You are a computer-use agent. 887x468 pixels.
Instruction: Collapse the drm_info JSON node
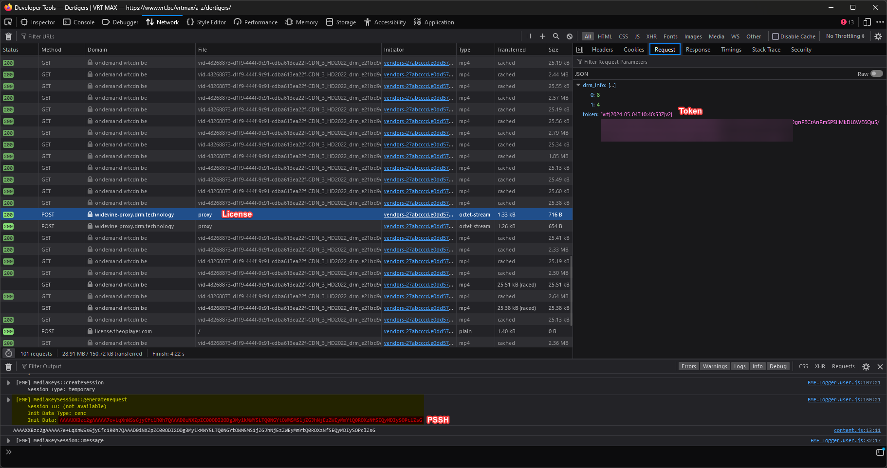[x=578, y=85]
